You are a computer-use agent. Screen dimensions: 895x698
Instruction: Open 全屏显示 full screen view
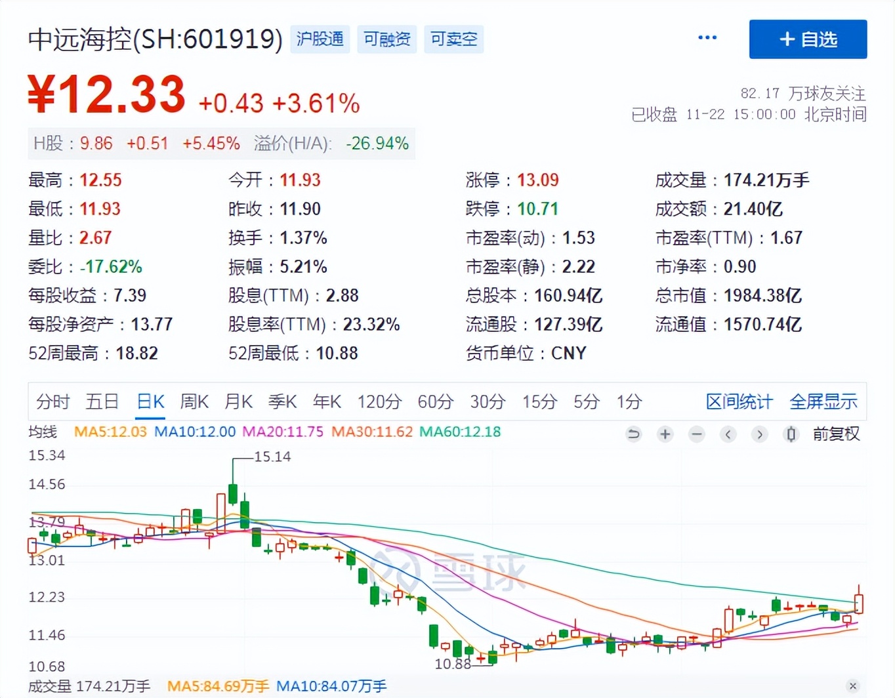pos(823,401)
